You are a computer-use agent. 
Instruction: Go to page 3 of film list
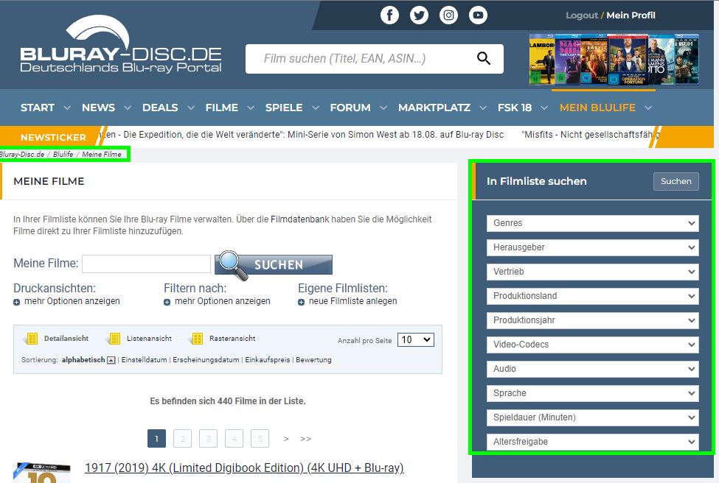(x=208, y=439)
